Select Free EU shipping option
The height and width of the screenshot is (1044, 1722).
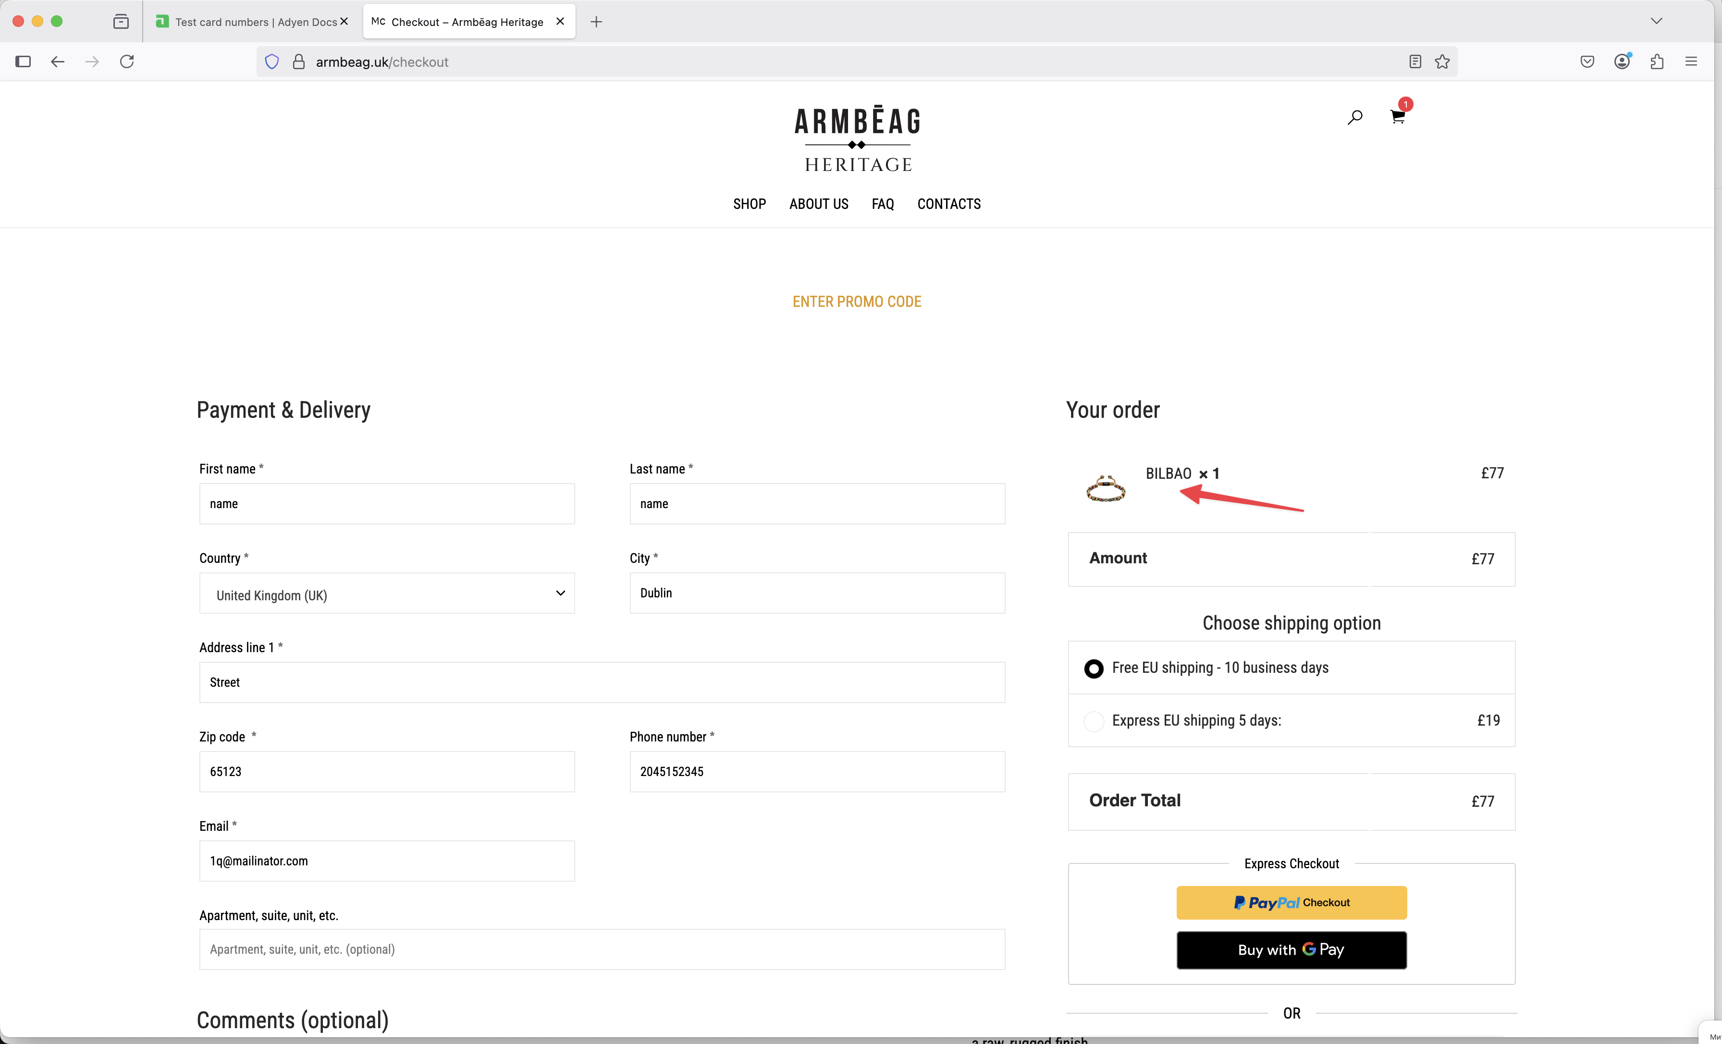click(1094, 668)
